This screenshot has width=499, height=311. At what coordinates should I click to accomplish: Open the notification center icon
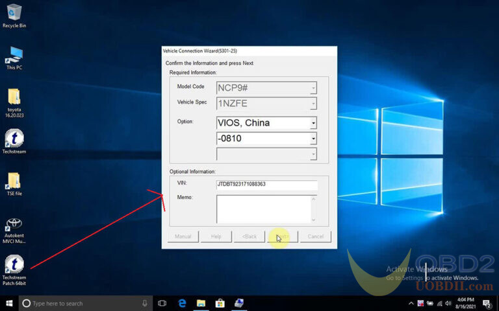click(x=487, y=304)
